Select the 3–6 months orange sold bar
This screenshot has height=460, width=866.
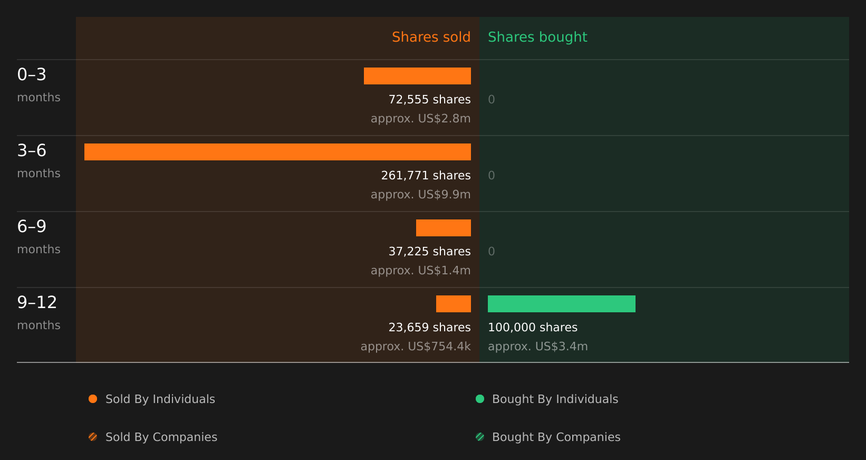coord(277,152)
